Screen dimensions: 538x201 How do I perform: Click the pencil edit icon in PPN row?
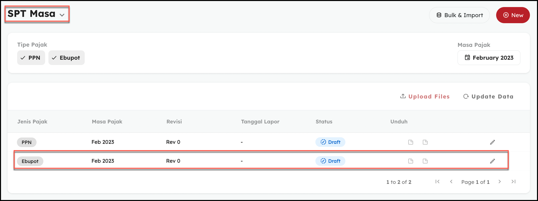[x=492, y=142]
